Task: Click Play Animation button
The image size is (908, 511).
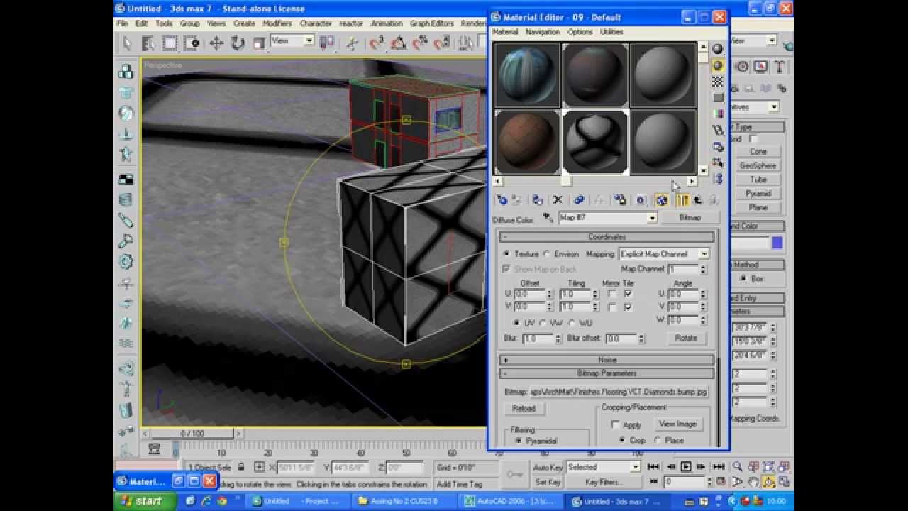Action: (686, 466)
